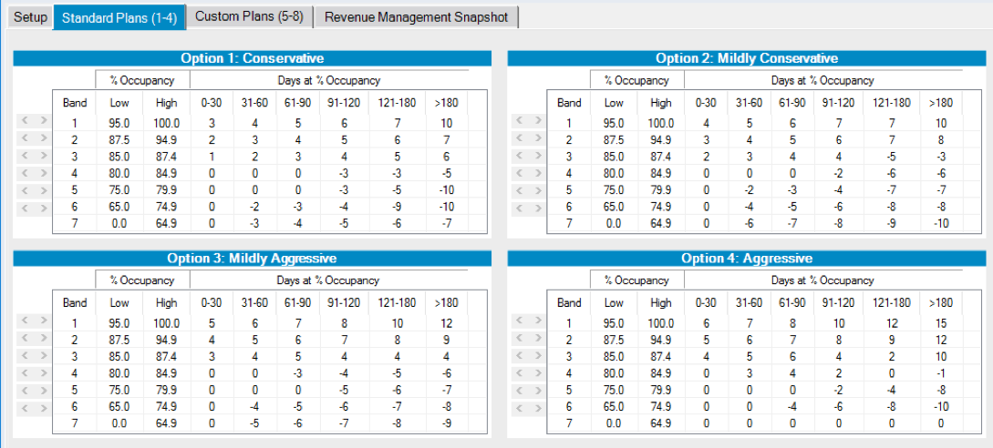
Task: Select Band 1 High cell in Conservative
Action: (x=166, y=123)
